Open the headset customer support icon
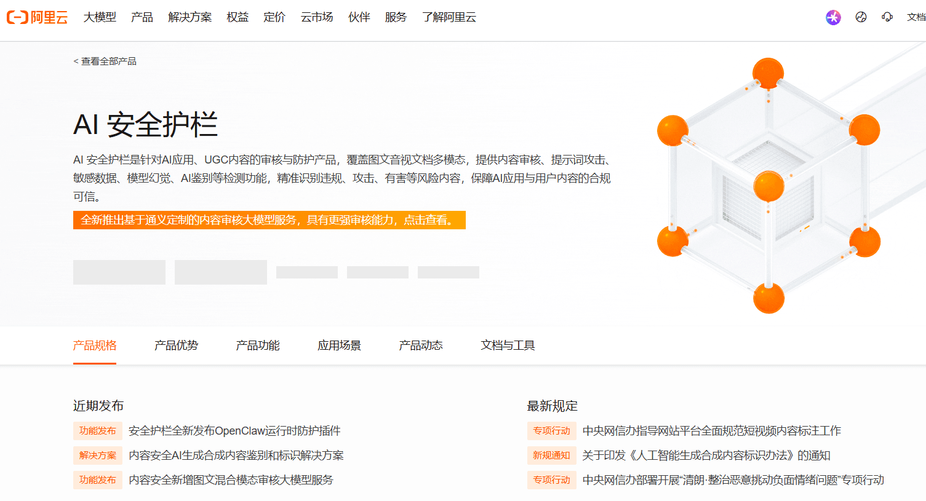Image resolution: width=926 pixels, height=501 pixels. click(x=887, y=17)
